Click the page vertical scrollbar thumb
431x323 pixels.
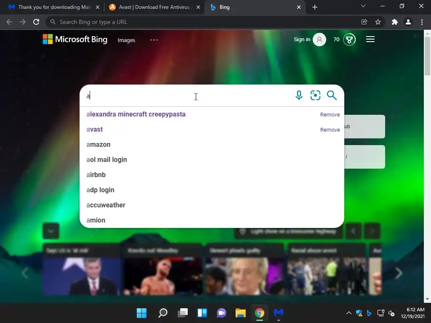click(x=427, y=56)
